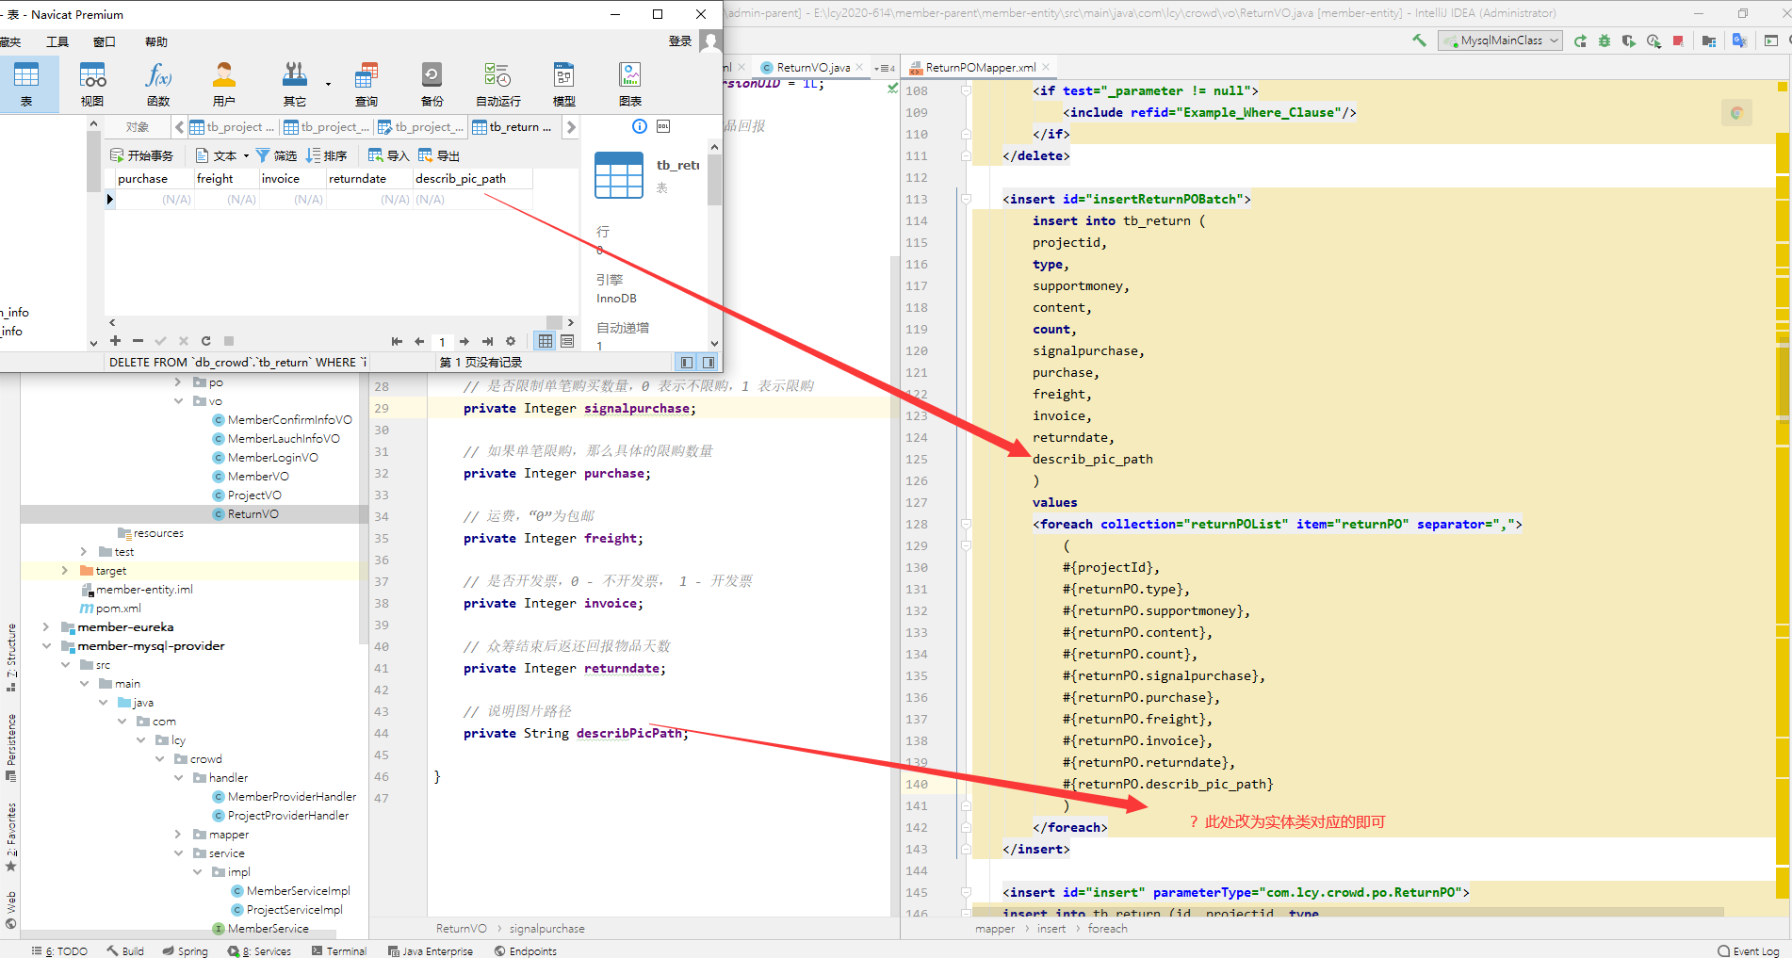Collapse the vo folder in project tree
The width and height of the screenshot is (1792, 958).
pos(179,401)
